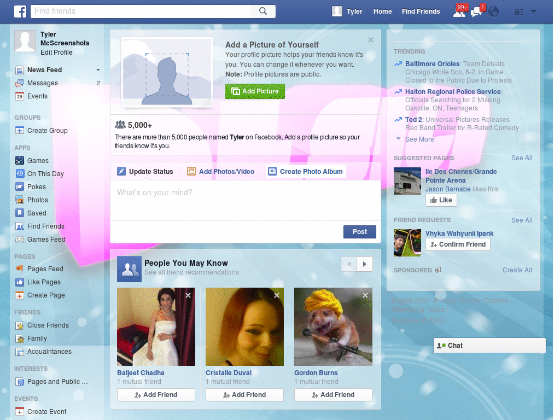Expand See More trending topics
560x420 pixels.
pyautogui.click(x=419, y=139)
